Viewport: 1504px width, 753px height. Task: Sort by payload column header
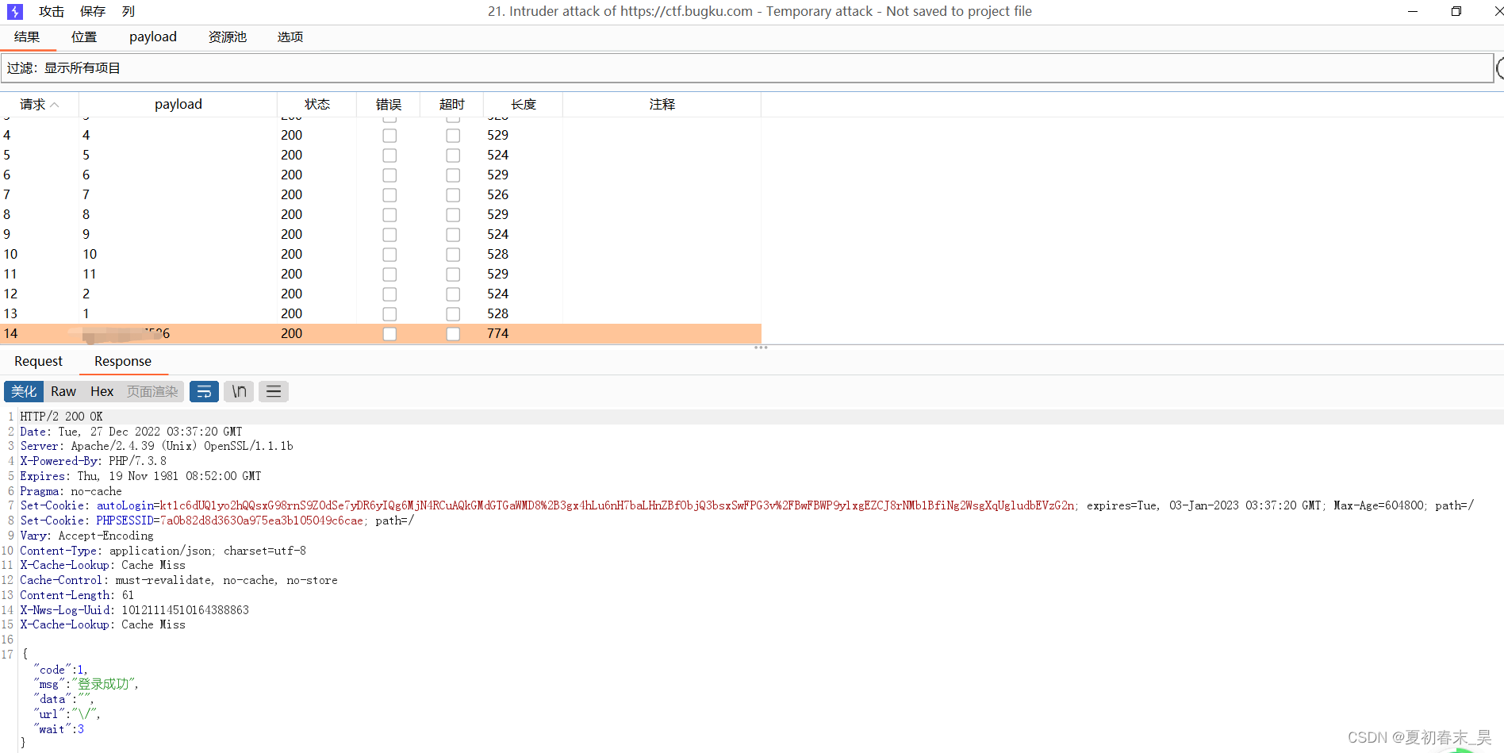click(178, 105)
